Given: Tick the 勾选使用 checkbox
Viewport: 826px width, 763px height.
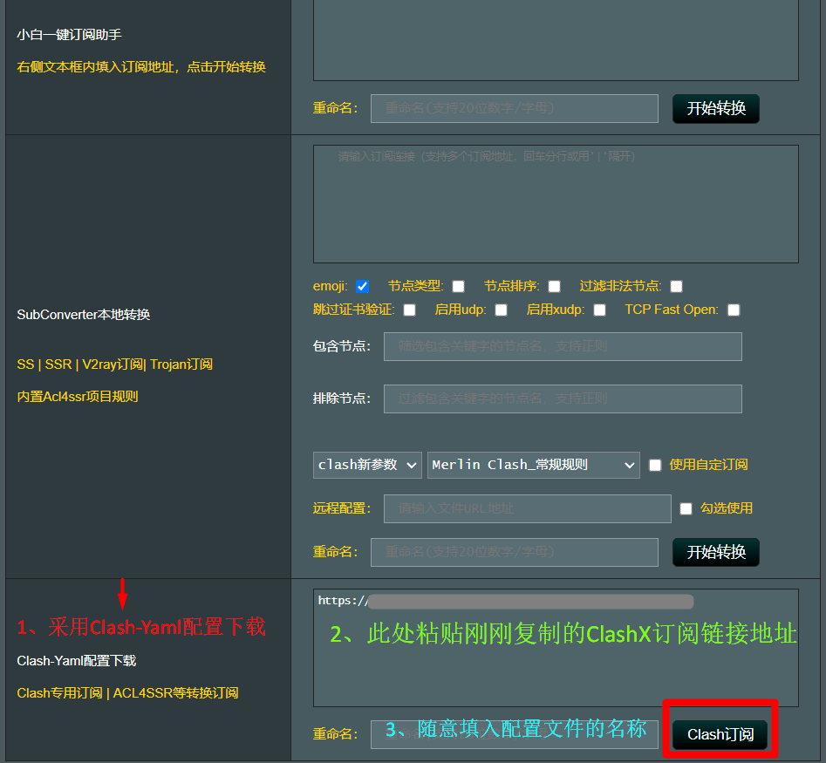Looking at the screenshot, I should tap(686, 508).
